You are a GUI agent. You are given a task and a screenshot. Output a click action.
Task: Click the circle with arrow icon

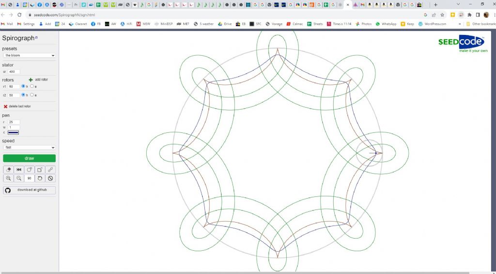point(30,170)
